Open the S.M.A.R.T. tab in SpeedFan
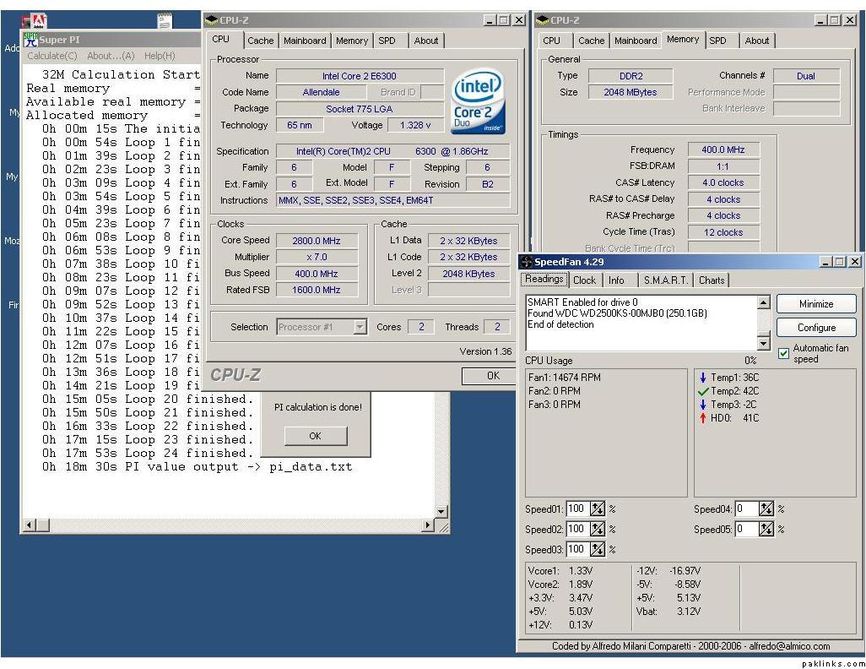 point(665,280)
